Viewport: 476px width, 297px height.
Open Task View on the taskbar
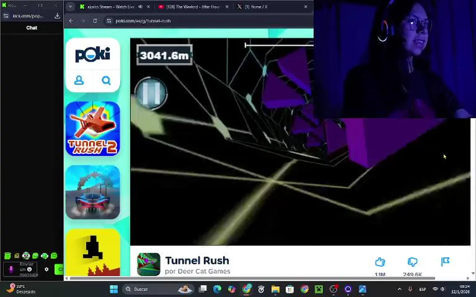point(203,289)
